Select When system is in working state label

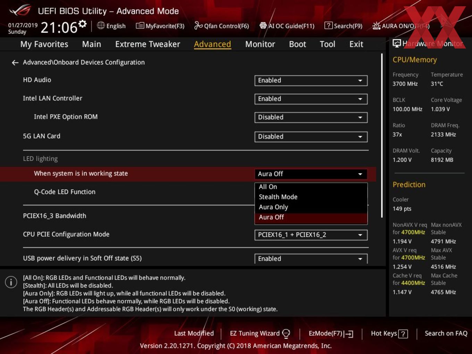(81, 174)
